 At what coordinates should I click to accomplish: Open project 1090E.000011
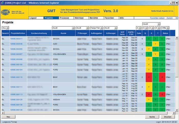tap(16, 39)
